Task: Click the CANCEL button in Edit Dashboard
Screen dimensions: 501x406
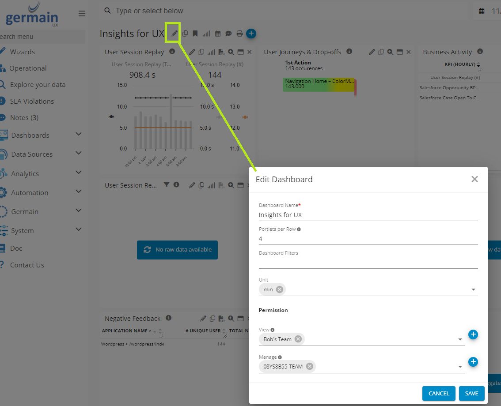Action: [x=438, y=393]
